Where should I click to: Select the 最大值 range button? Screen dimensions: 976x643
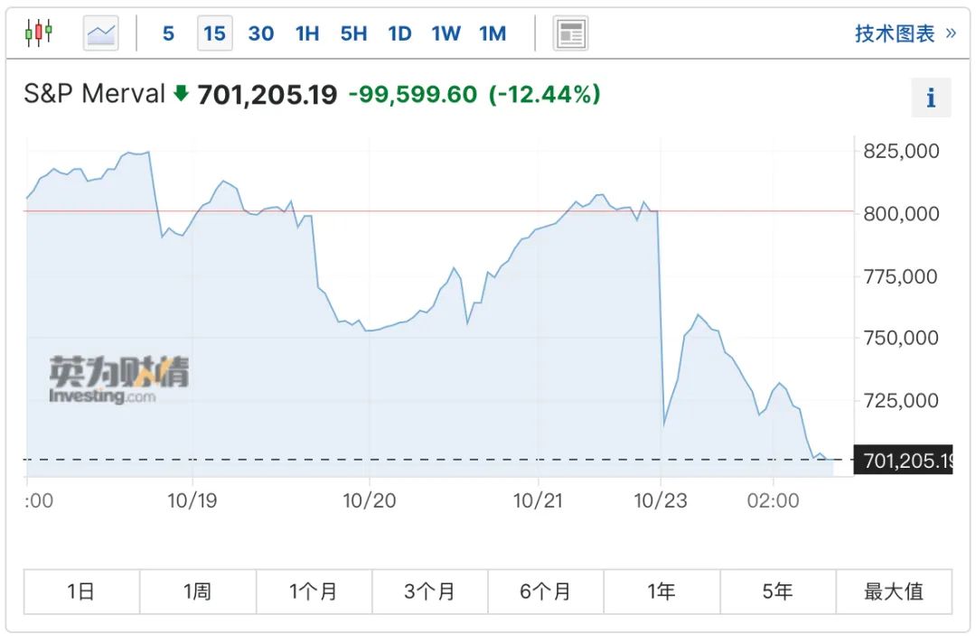(894, 592)
